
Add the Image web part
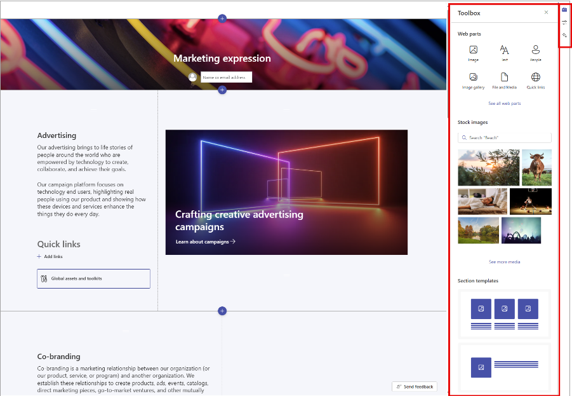(x=473, y=52)
